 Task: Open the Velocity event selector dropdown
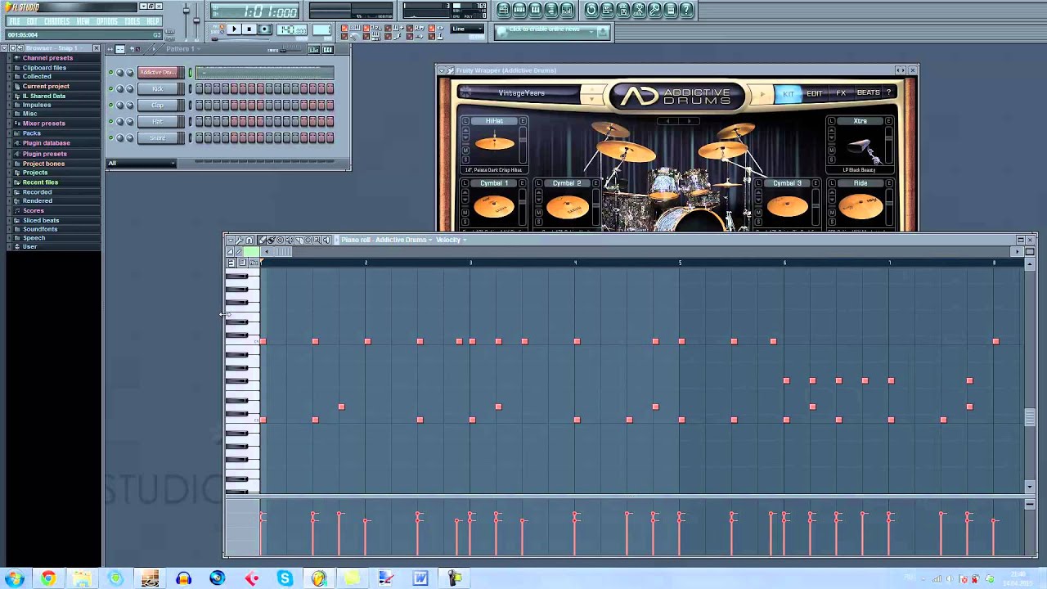click(x=452, y=240)
